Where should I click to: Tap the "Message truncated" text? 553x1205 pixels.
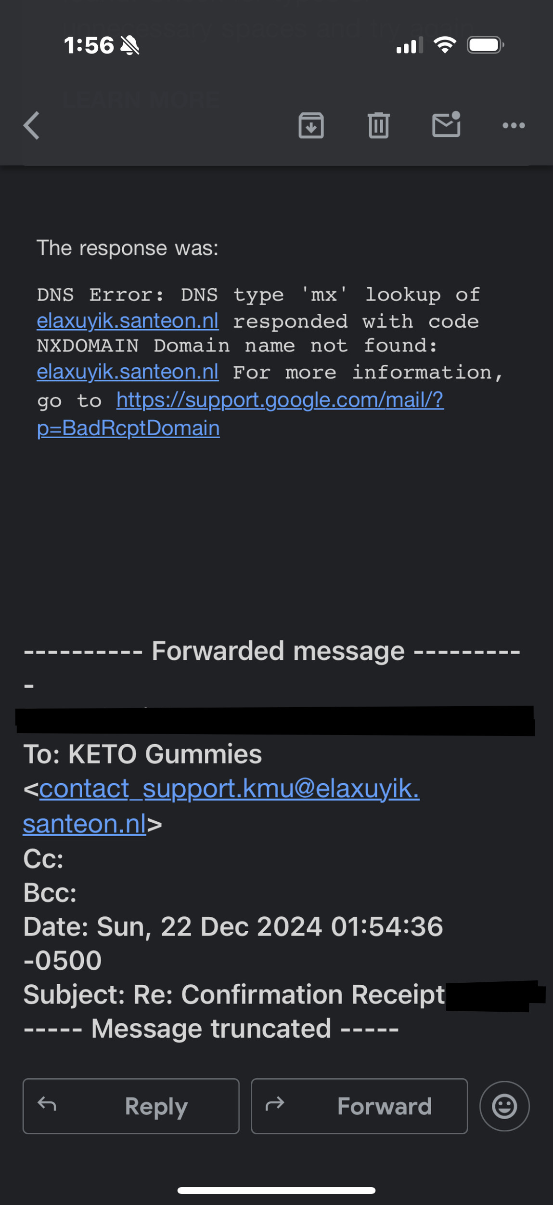pyautogui.click(x=211, y=1029)
